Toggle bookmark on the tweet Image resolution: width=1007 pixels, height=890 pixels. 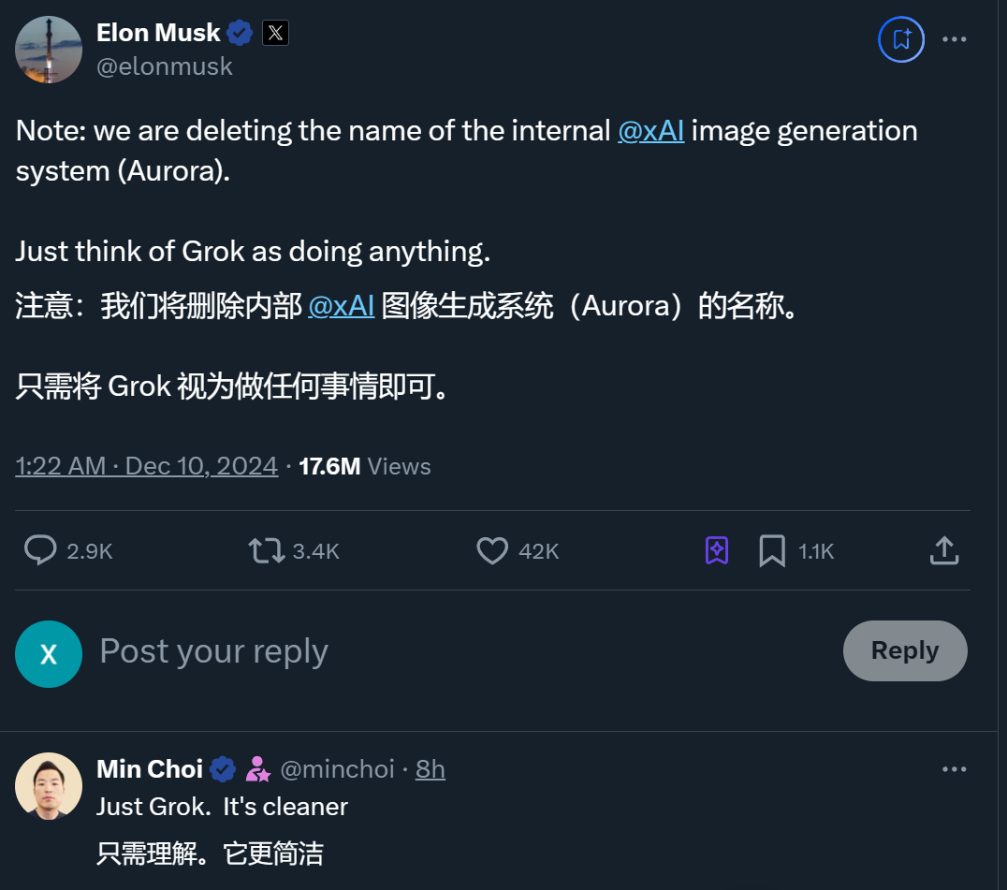(772, 550)
